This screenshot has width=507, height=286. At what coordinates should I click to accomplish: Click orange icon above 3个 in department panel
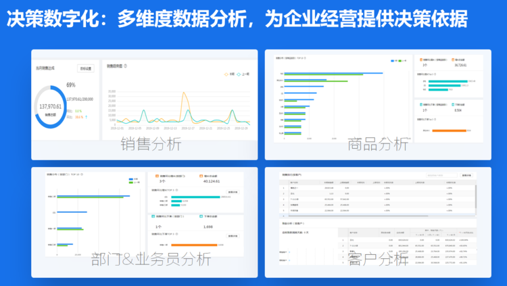click(x=158, y=174)
